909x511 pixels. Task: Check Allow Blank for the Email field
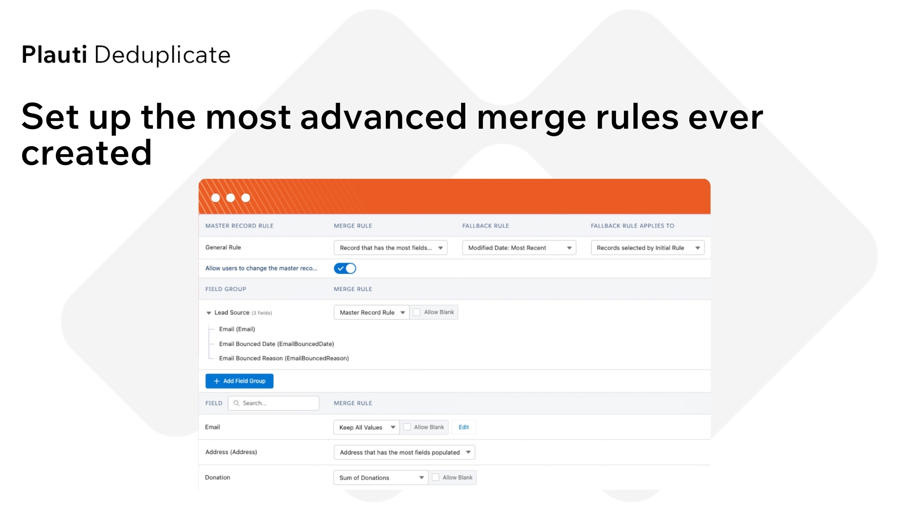407,427
